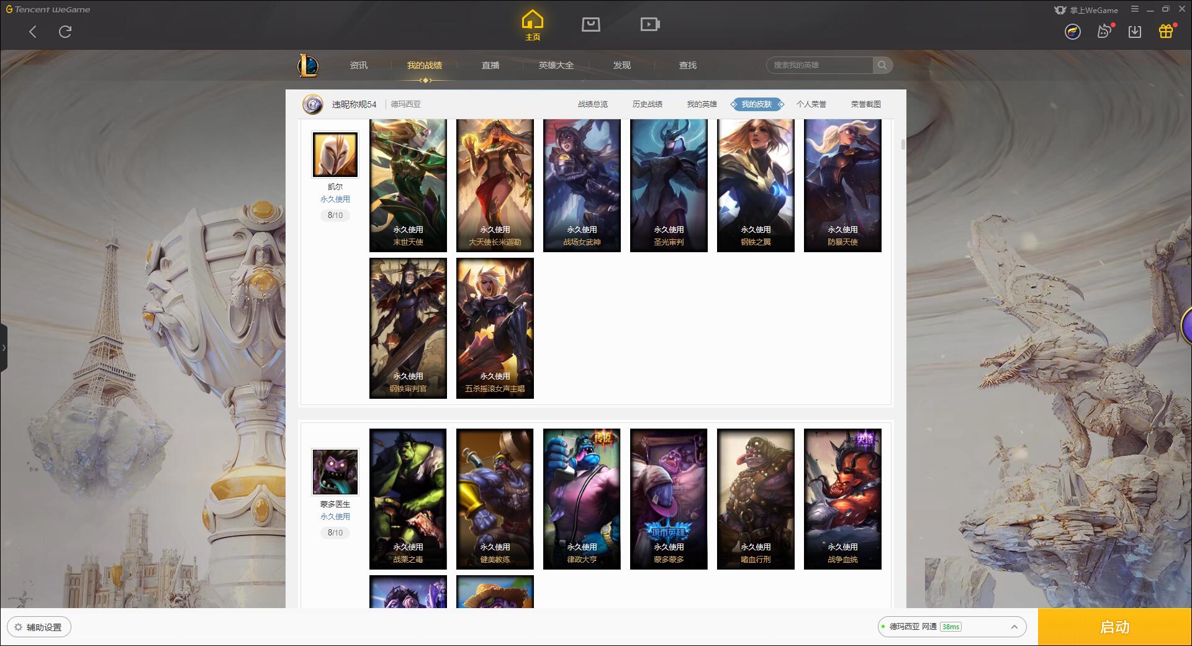
Task: Click the 凯尔 champion portrait icon
Action: (335, 155)
